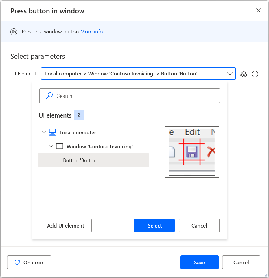This screenshot has height=278, width=269.
Task: Open the On error settings
Action: [x=29, y=262]
